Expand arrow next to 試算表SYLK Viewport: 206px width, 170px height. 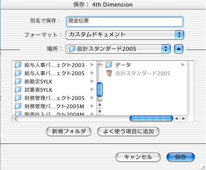(x=92, y=90)
